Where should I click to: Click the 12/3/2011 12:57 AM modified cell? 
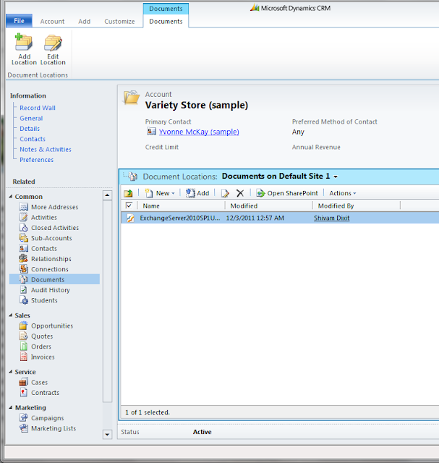click(255, 218)
